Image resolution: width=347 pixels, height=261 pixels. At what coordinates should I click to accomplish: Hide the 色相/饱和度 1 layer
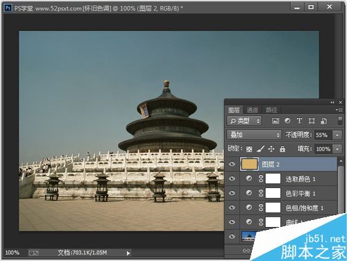tap(232, 208)
